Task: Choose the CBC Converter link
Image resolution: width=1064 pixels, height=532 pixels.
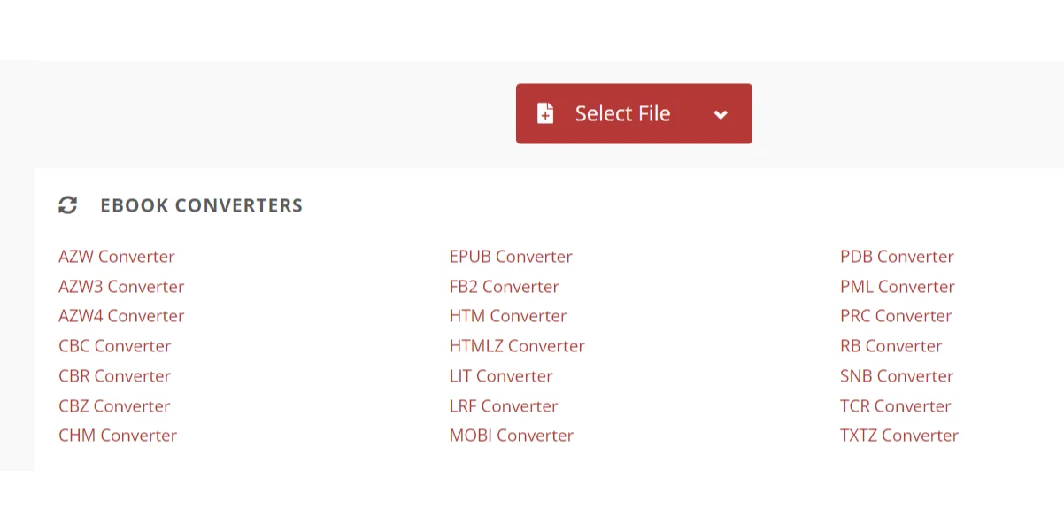Action: [115, 346]
